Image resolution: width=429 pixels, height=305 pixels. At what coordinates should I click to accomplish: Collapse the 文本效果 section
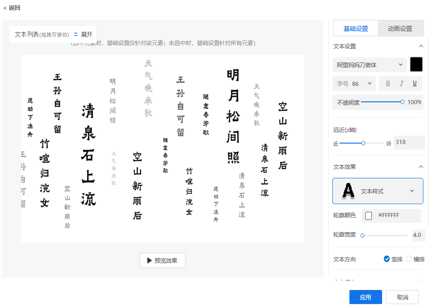pyautogui.click(x=421, y=166)
